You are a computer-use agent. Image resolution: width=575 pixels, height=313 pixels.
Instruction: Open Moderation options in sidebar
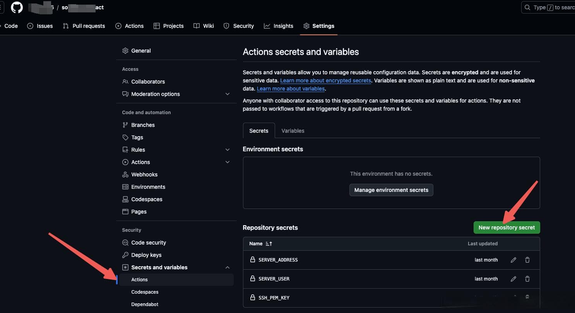156,94
